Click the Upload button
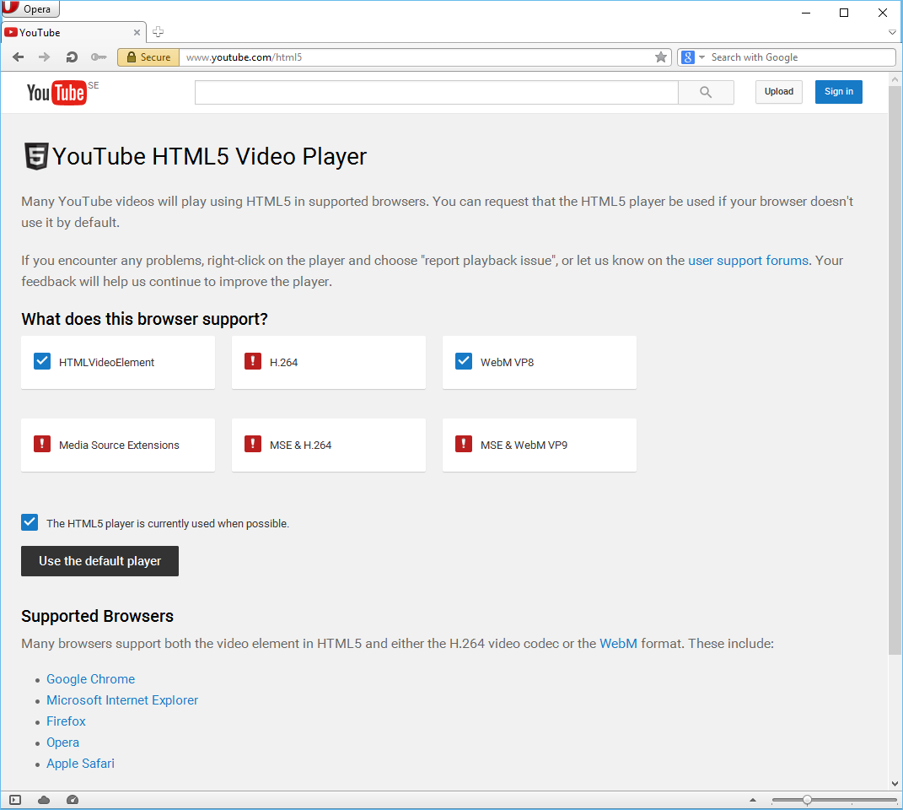 [x=778, y=92]
